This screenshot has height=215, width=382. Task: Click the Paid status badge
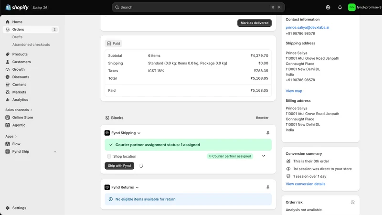(x=114, y=43)
